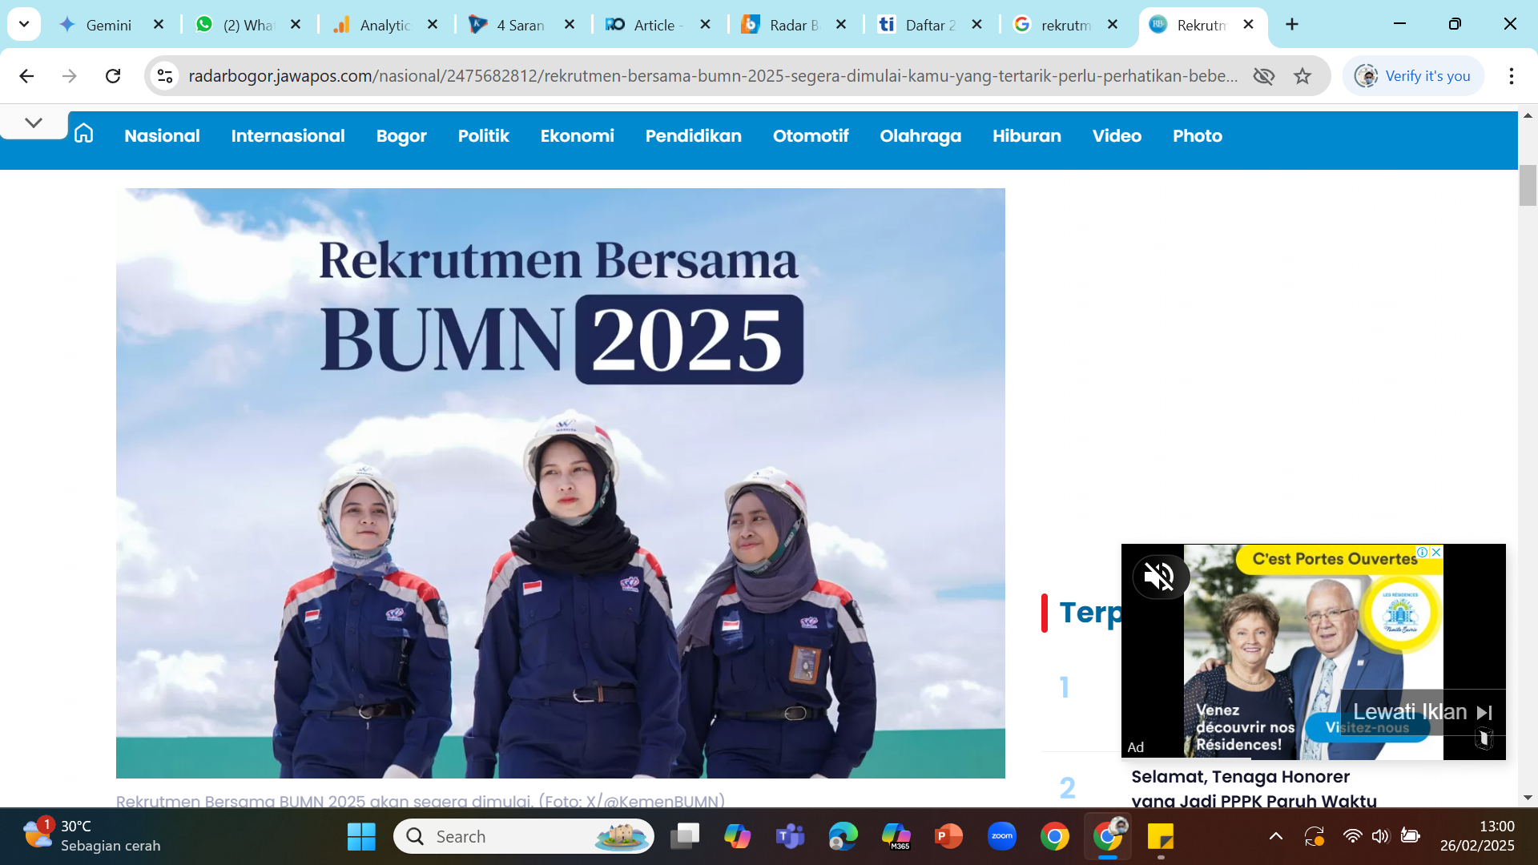This screenshot has height=865, width=1538.
Task: Open Microsoft Edge from taskbar
Action: click(x=843, y=837)
